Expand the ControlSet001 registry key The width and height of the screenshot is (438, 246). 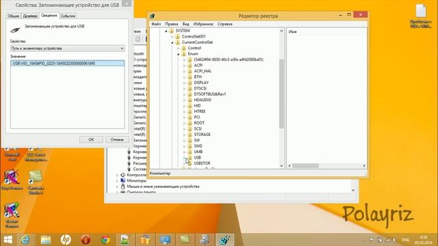pos(172,37)
